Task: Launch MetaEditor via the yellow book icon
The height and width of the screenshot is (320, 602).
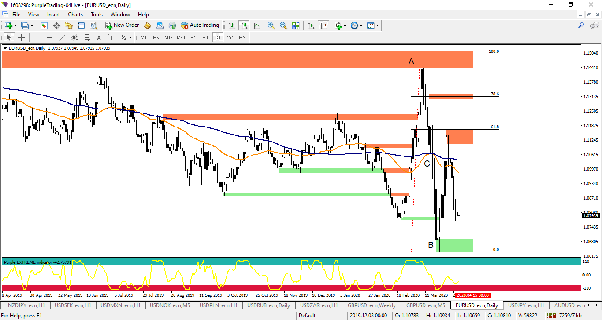Action: coord(148,25)
